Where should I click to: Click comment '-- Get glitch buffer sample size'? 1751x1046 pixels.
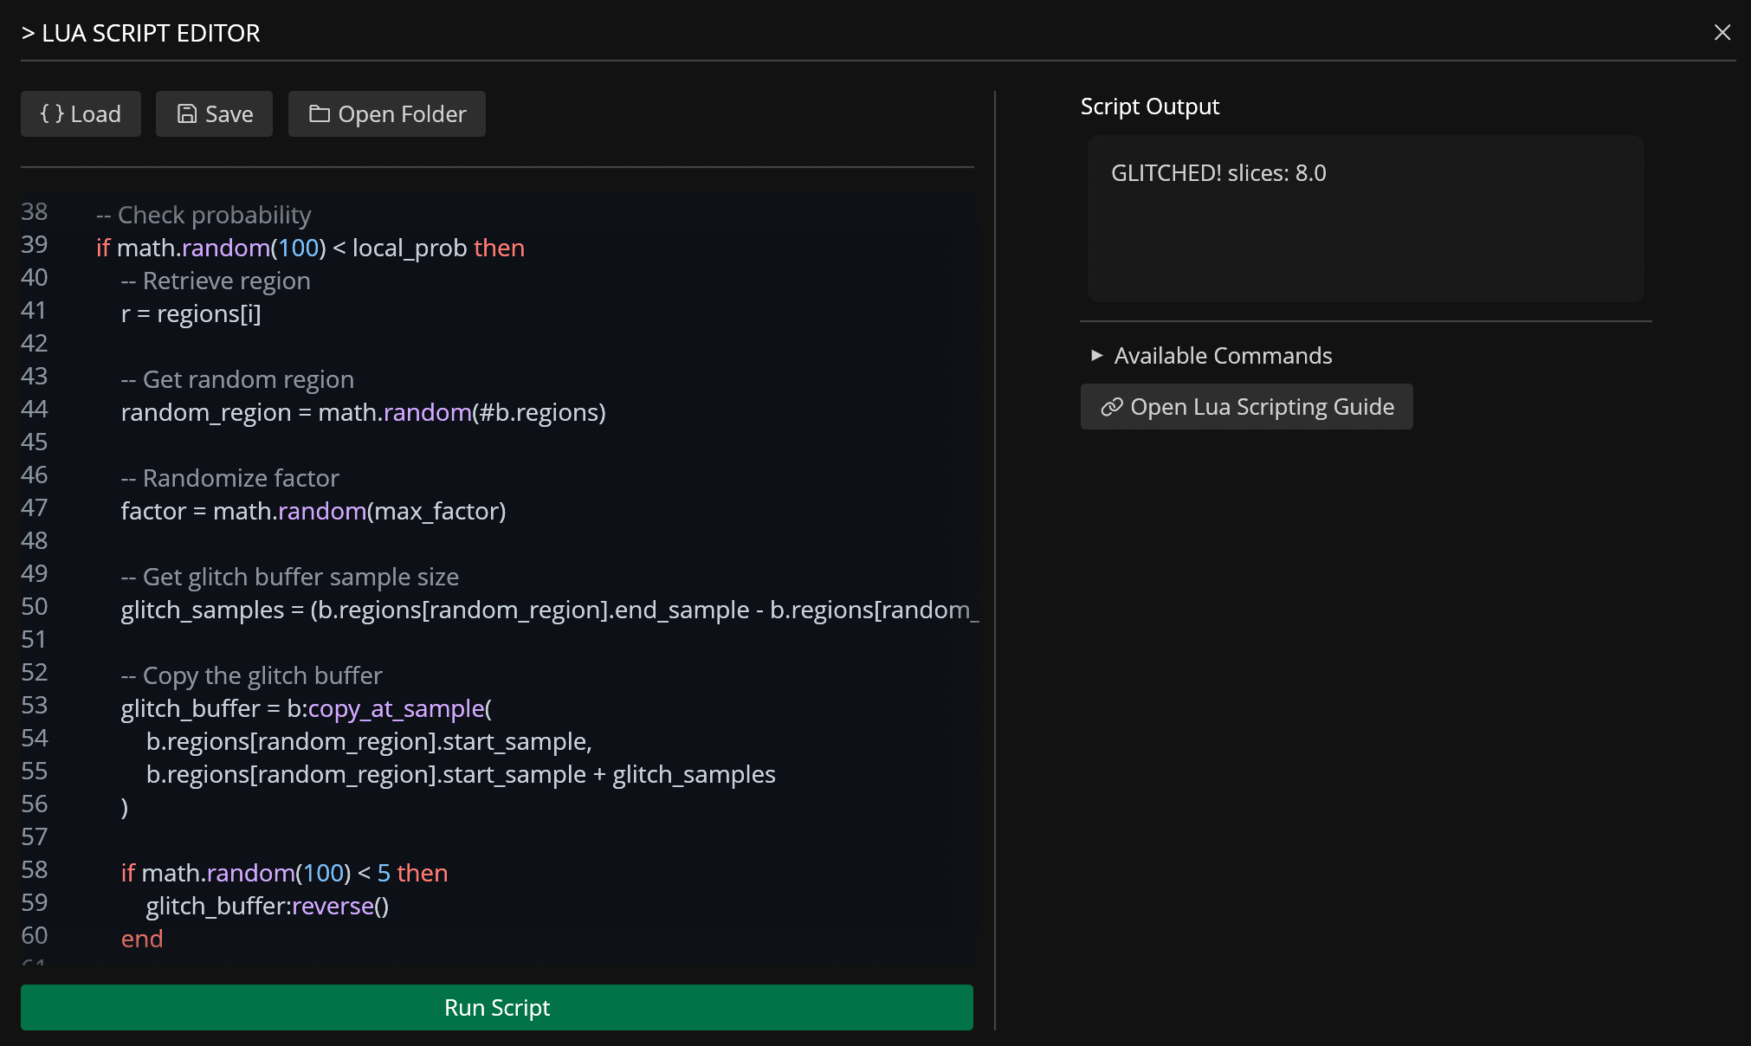[290, 577]
